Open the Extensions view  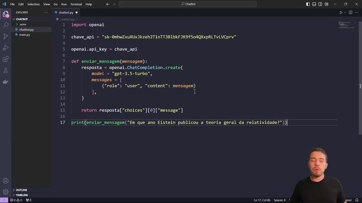6,59
